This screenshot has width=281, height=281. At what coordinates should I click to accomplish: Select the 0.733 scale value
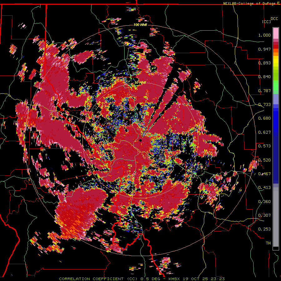264,105
